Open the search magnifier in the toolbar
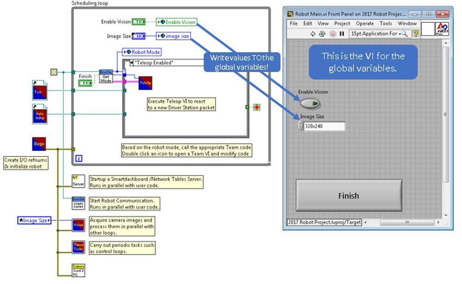Screen dimensions: 462x284 tap(405, 34)
